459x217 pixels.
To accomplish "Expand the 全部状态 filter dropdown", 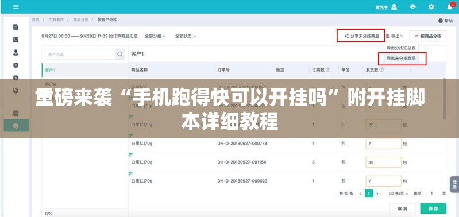I will coord(186,36).
